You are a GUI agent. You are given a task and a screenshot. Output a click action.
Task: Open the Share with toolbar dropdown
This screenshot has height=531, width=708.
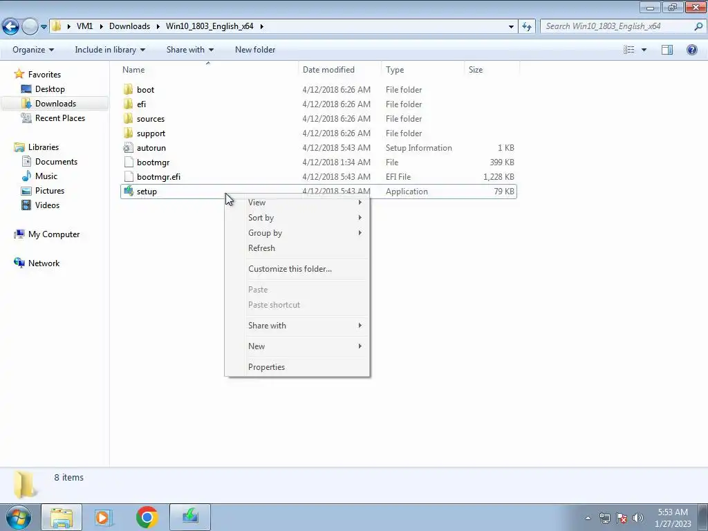(189, 50)
